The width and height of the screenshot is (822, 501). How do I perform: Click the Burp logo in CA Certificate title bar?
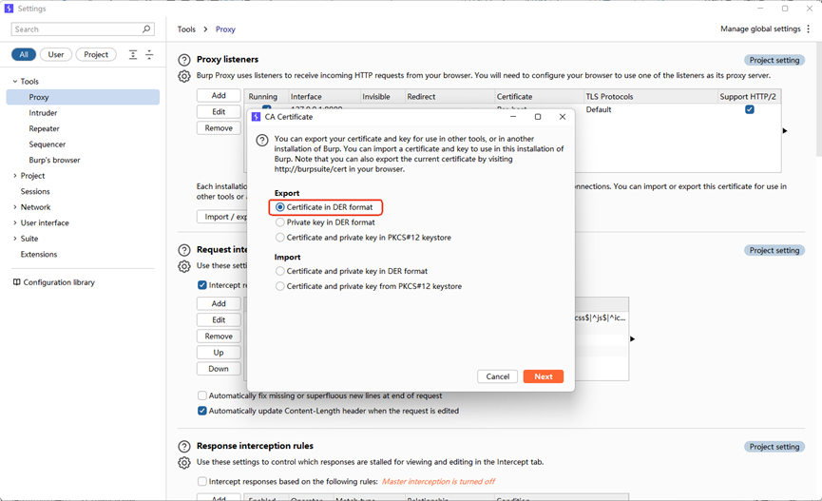(x=256, y=117)
